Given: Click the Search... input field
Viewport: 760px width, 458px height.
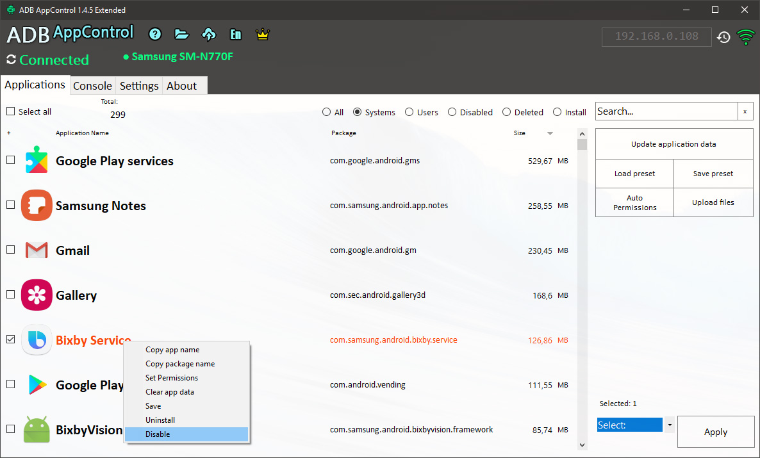Looking at the screenshot, I should (666, 111).
